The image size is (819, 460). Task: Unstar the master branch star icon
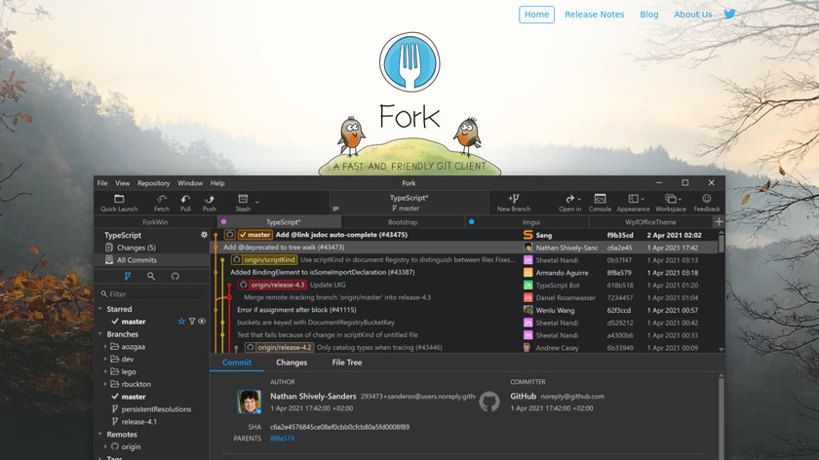(181, 322)
